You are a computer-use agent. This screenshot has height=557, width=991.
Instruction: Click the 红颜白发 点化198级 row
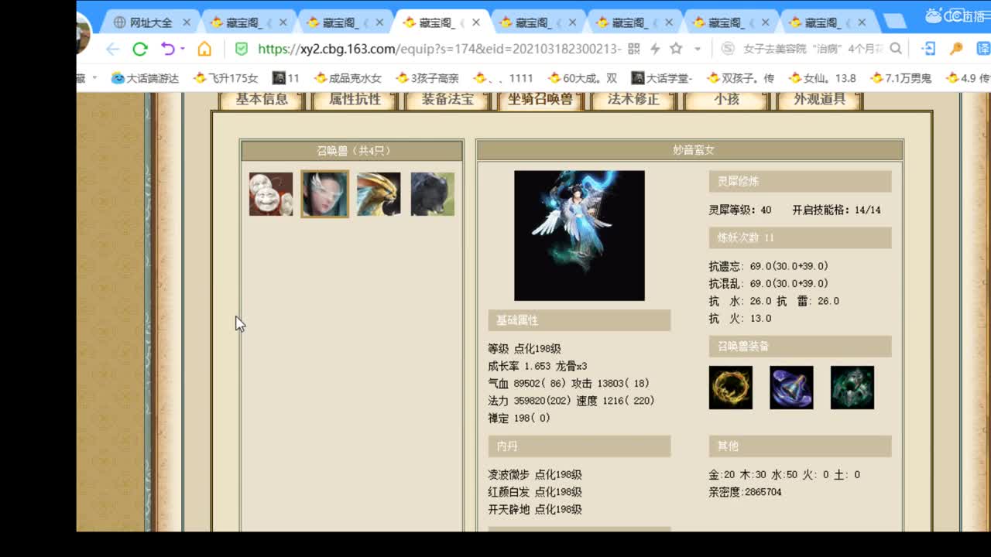[535, 492]
